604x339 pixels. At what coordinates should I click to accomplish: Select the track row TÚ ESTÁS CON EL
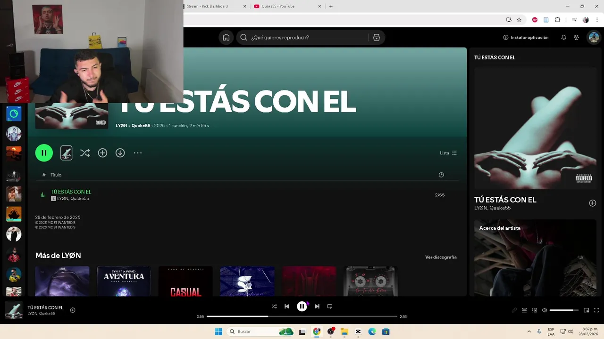[247, 195]
